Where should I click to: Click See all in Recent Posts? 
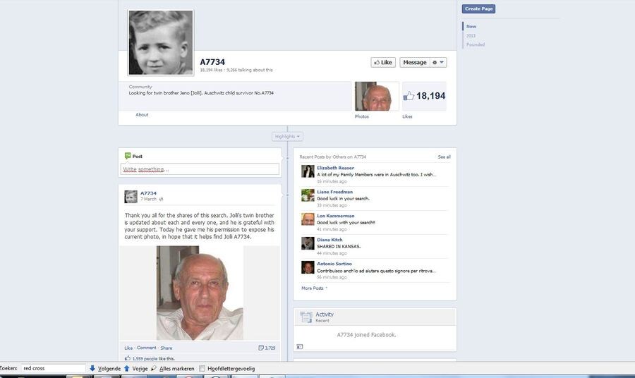pyautogui.click(x=444, y=157)
